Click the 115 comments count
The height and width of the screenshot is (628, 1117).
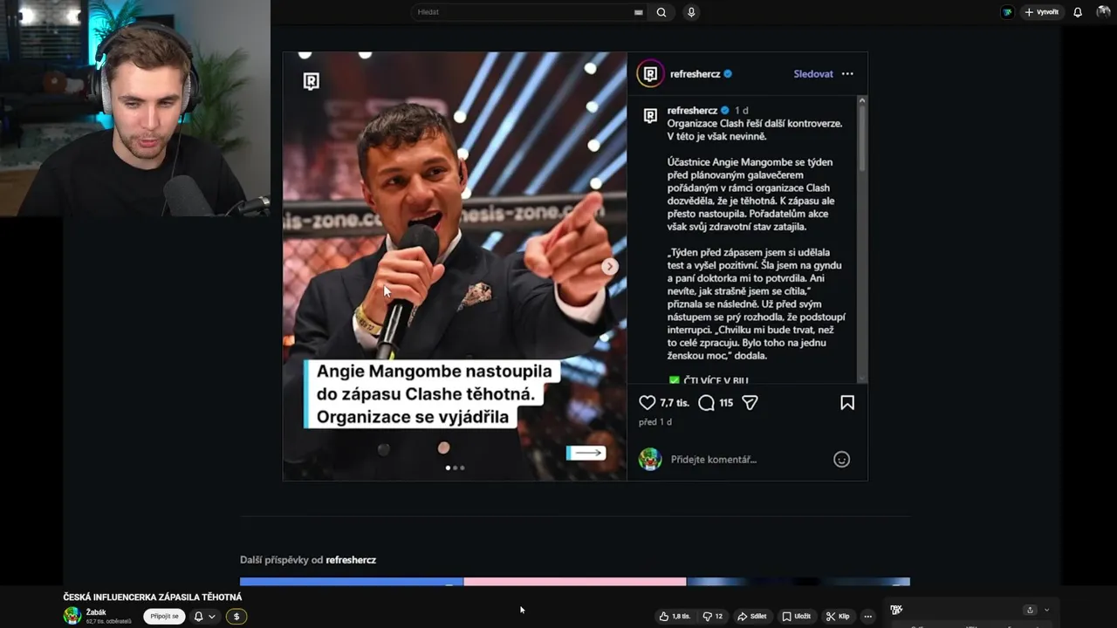(726, 403)
